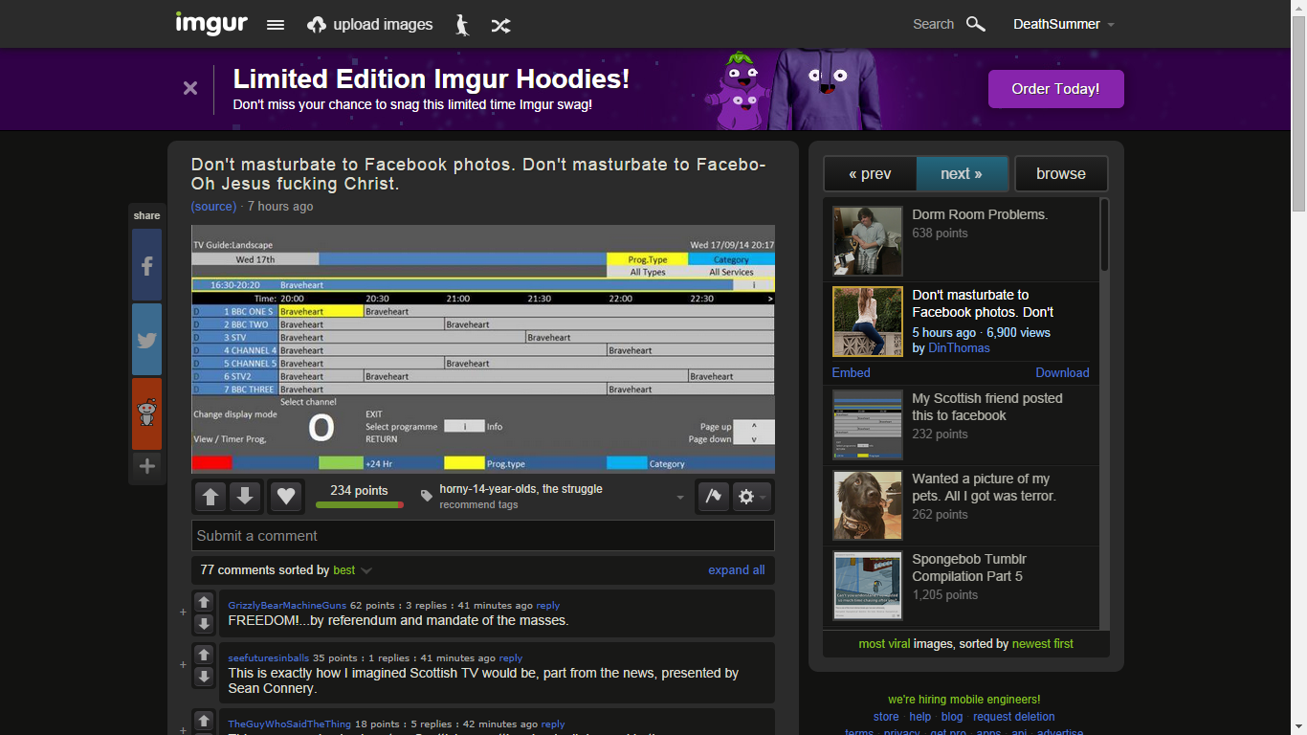Click the search magnifier icon

[975, 24]
